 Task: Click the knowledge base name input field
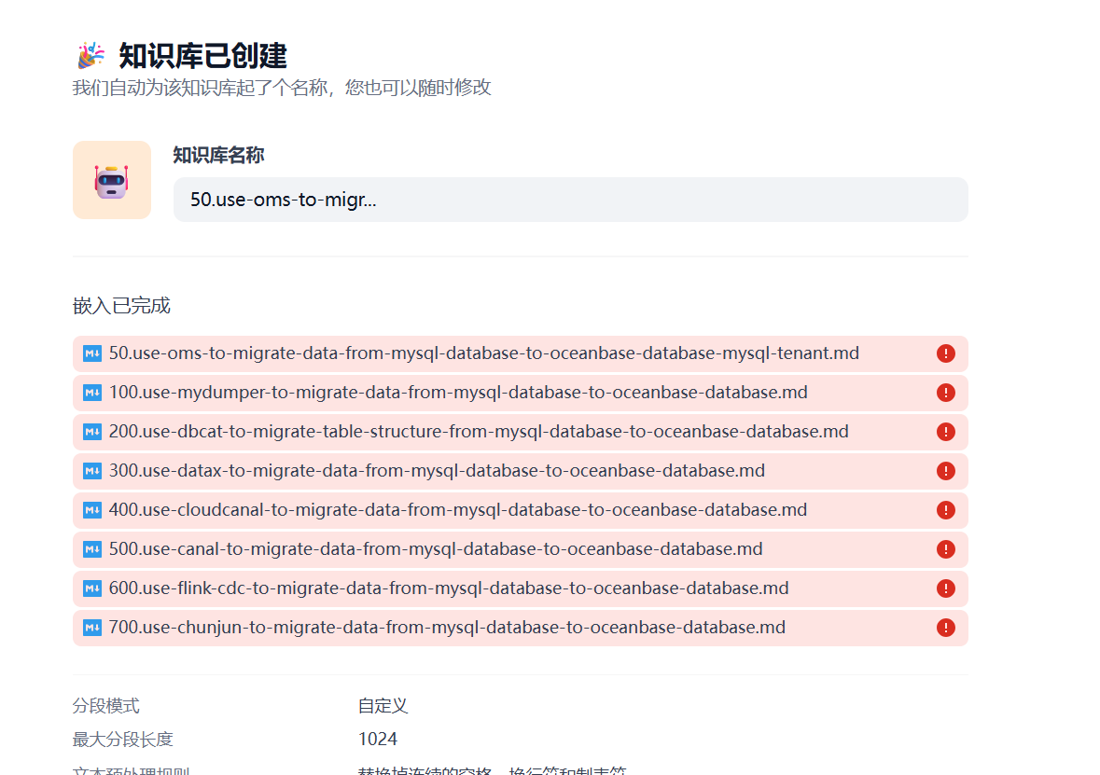pos(570,200)
